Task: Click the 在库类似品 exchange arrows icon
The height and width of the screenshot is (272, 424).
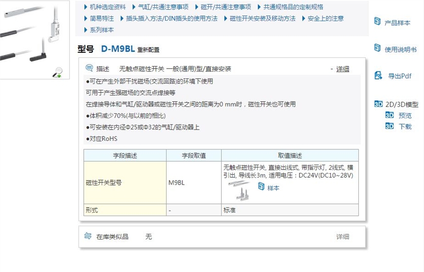Action: [88, 237]
